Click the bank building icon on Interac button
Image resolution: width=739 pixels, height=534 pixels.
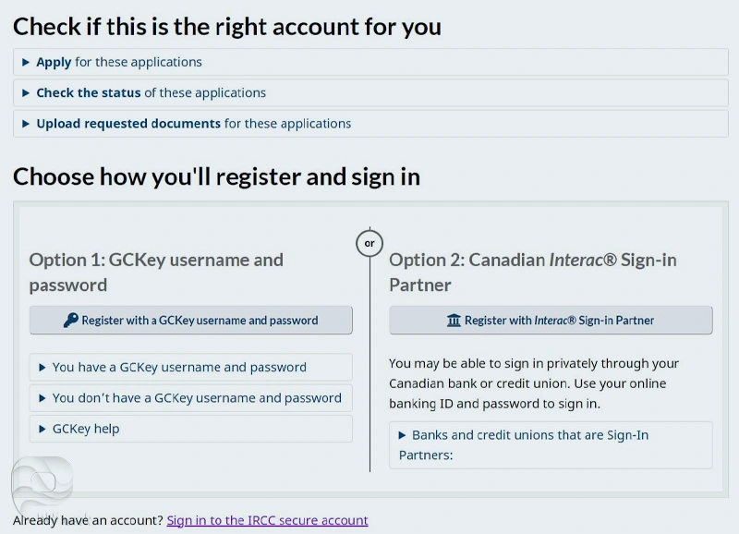tap(454, 321)
